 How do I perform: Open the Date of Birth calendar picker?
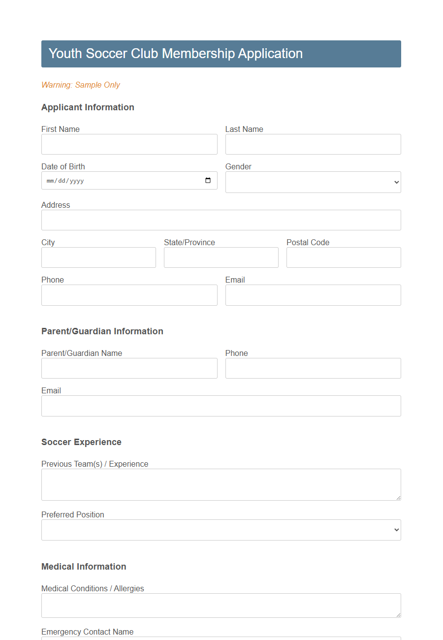(x=209, y=180)
